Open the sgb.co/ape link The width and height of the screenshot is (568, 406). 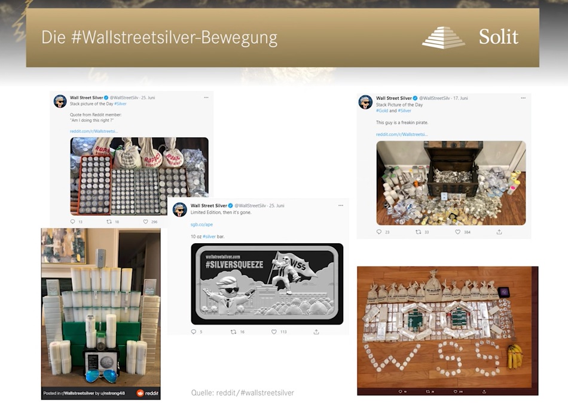tap(201, 225)
